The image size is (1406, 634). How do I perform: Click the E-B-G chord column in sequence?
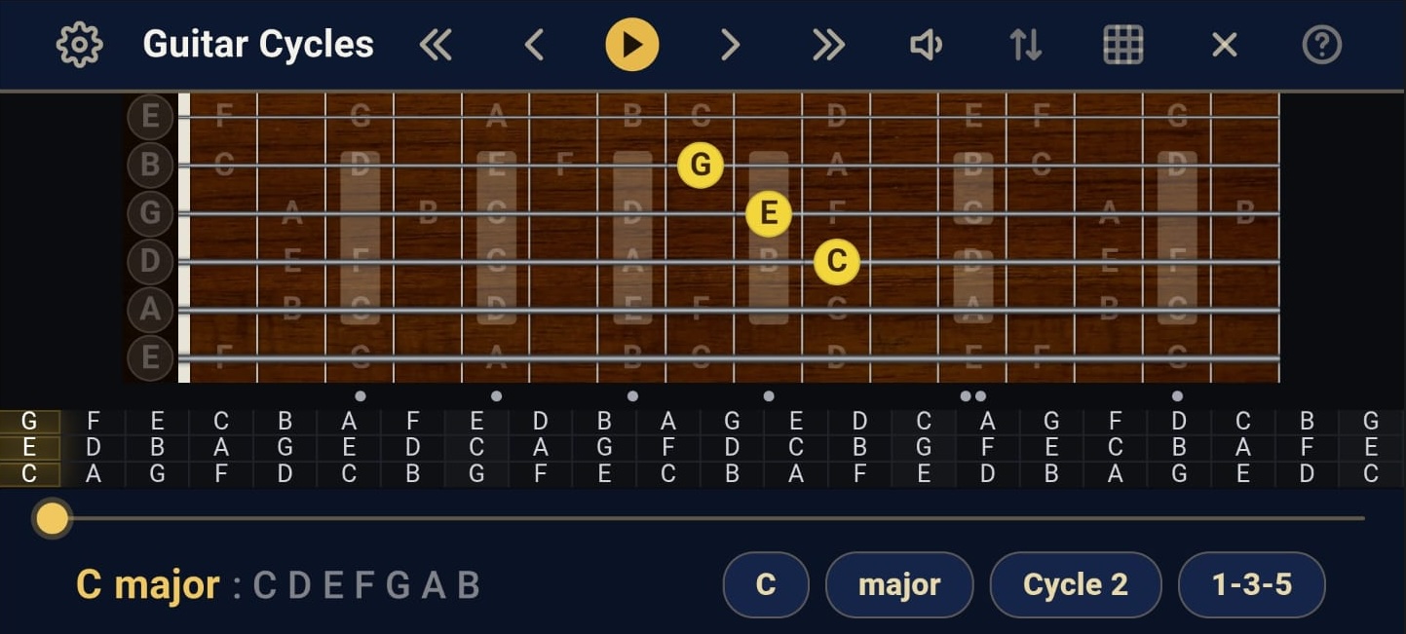(158, 448)
